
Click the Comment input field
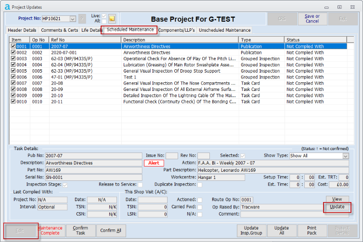coord(295,214)
